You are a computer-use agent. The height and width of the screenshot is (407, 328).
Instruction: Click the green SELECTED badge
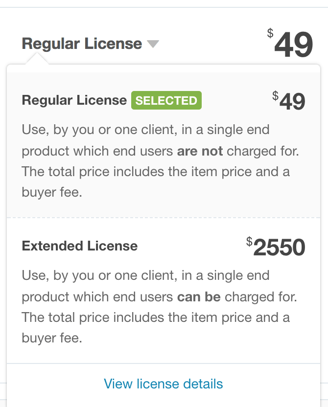[x=166, y=100]
